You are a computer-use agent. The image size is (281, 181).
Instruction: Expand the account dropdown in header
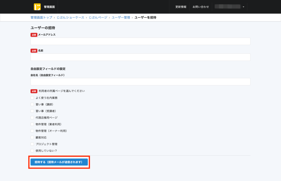[243, 7]
